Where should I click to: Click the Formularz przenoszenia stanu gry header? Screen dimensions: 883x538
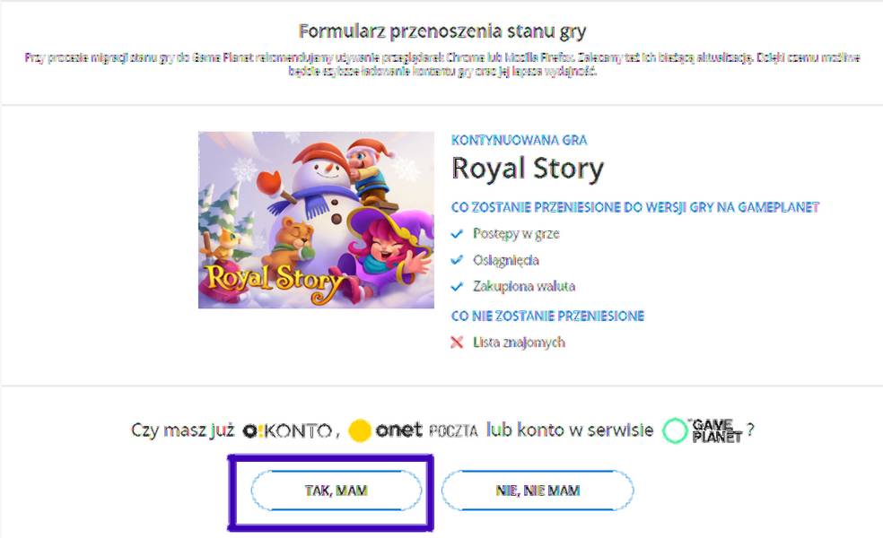(x=441, y=30)
